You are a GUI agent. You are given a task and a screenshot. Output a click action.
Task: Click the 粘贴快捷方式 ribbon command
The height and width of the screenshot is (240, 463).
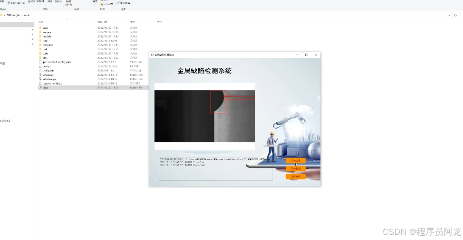point(16,3)
